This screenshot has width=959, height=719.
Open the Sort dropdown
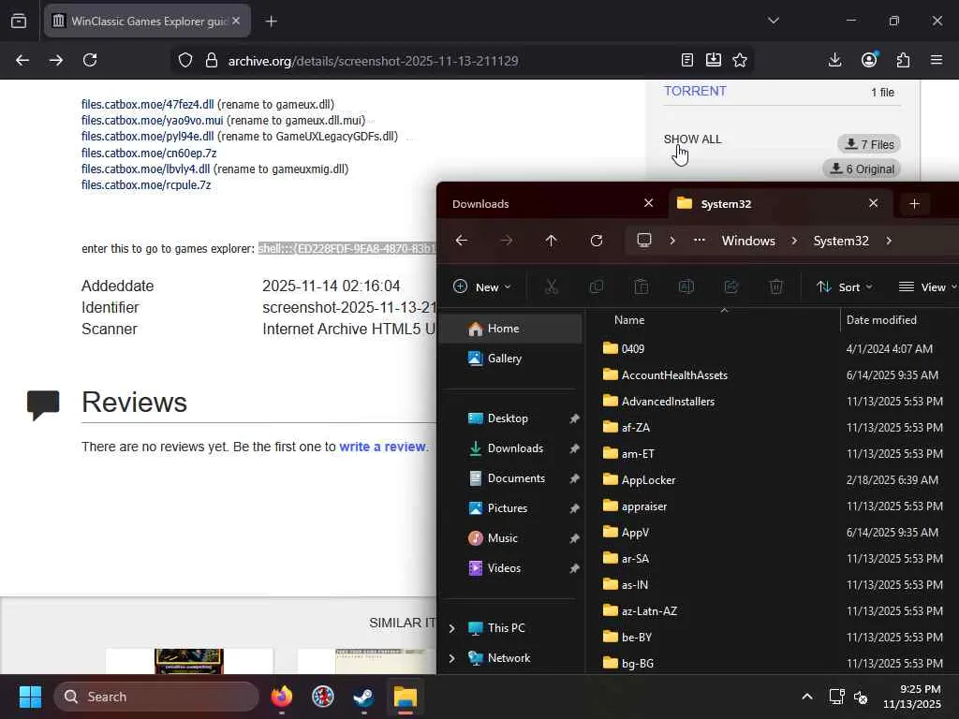[845, 286]
